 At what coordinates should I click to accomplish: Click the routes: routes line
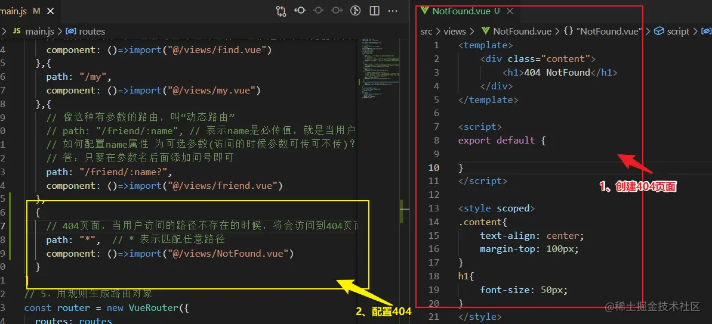[73, 321]
